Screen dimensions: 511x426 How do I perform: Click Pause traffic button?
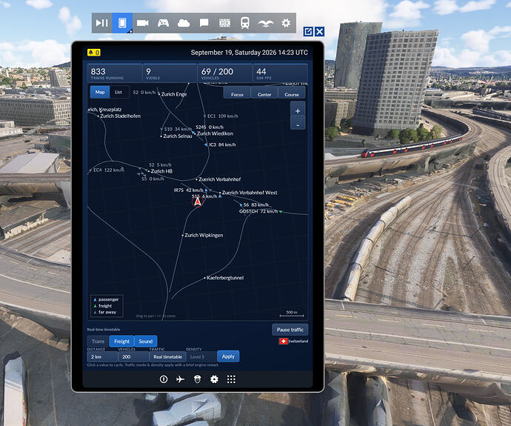click(x=290, y=330)
